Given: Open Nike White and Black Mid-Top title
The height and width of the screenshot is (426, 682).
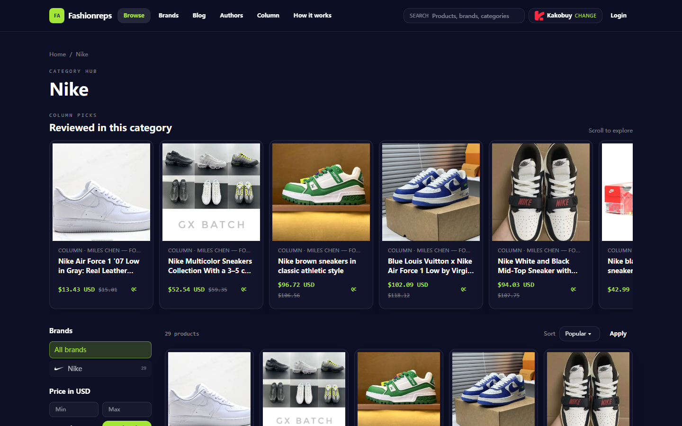Looking at the screenshot, I should 538,266.
